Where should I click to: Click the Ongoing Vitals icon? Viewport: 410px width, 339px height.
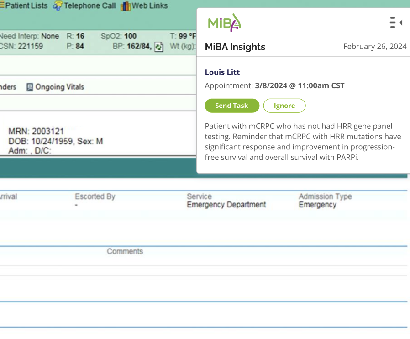30,87
